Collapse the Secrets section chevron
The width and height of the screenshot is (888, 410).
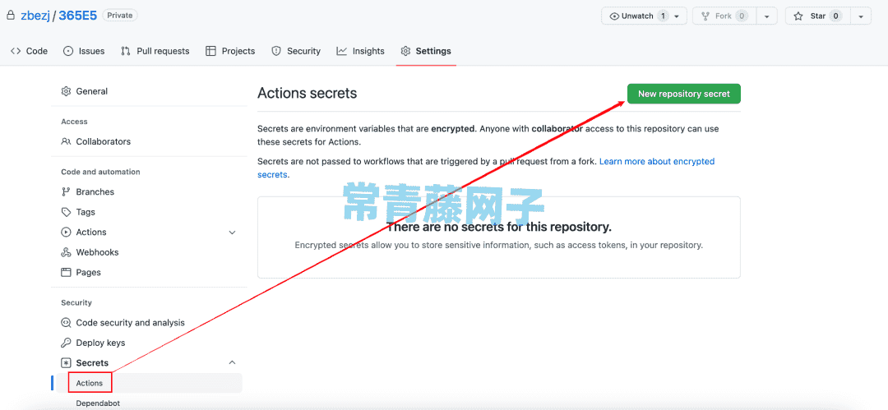tap(232, 362)
